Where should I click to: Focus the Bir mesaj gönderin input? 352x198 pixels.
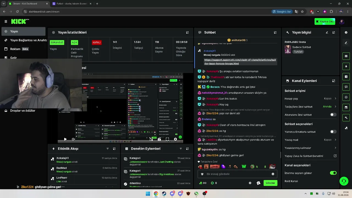pyautogui.click(x=237, y=174)
